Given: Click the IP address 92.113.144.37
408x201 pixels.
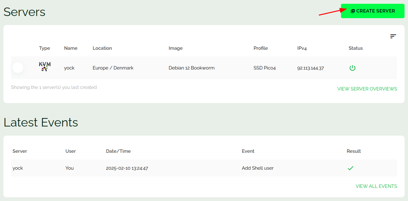Looking at the screenshot, I should pyautogui.click(x=310, y=68).
